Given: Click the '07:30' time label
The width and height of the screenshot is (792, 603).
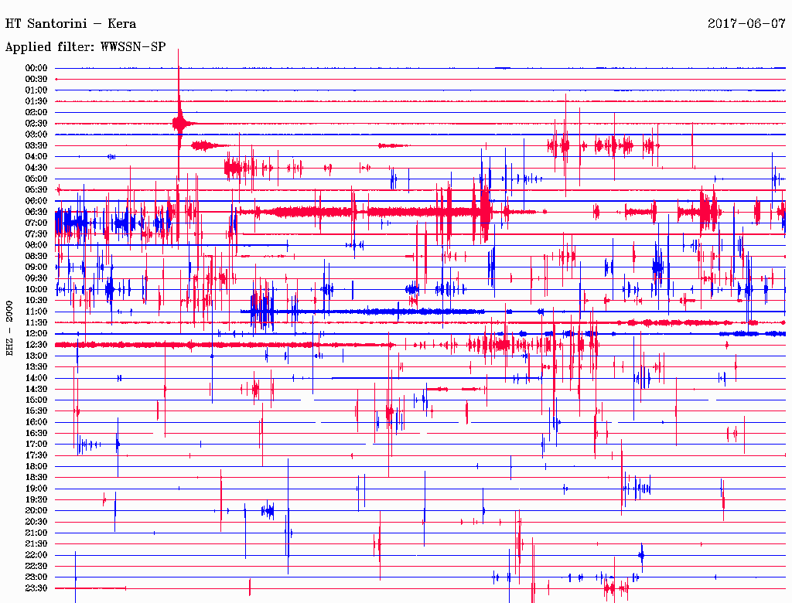Looking at the screenshot, I should click(36, 234).
